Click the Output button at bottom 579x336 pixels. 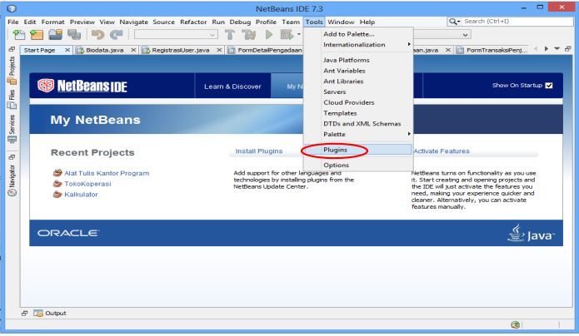[50, 314]
